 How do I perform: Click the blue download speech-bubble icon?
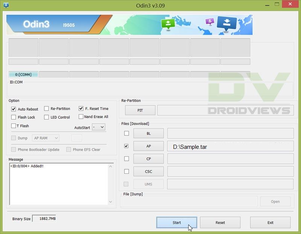click(227, 23)
